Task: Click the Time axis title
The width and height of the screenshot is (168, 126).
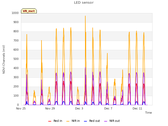Action: 149,113
